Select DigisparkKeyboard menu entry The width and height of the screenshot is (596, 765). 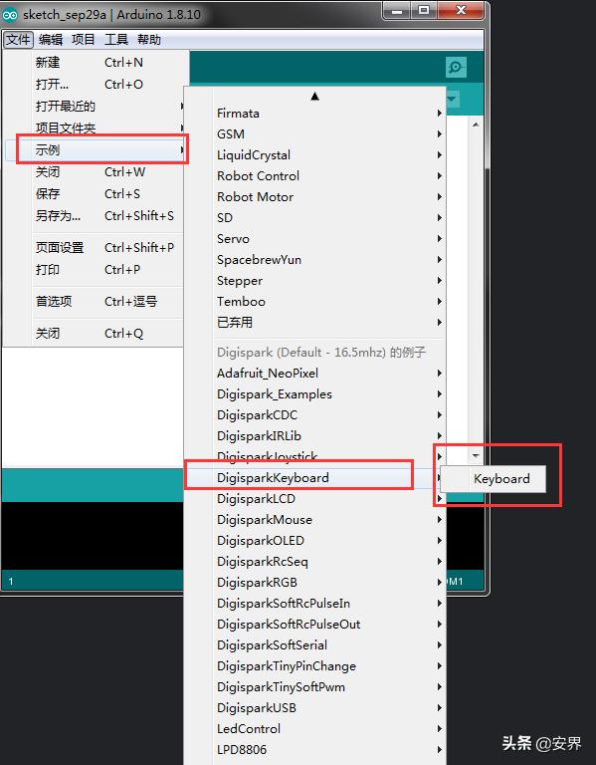click(x=314, y=478)
